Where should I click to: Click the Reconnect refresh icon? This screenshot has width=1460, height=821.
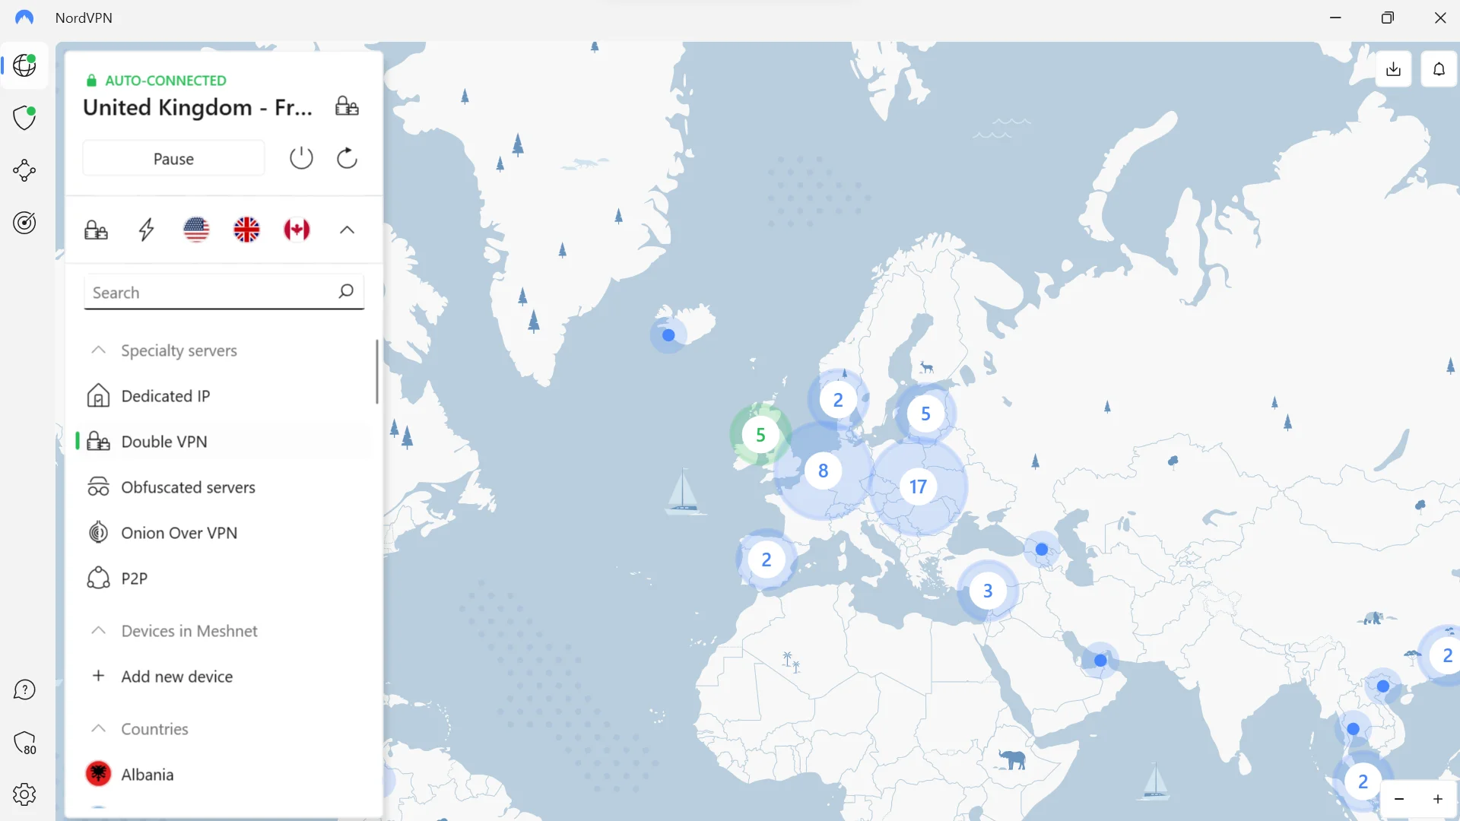tap(347, 158)
